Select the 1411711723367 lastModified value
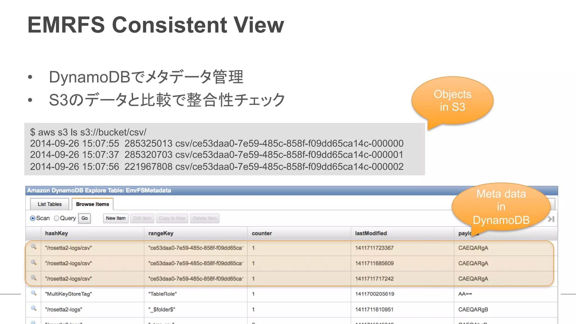Viewport: 576px width, 324px height. [374, 248]
